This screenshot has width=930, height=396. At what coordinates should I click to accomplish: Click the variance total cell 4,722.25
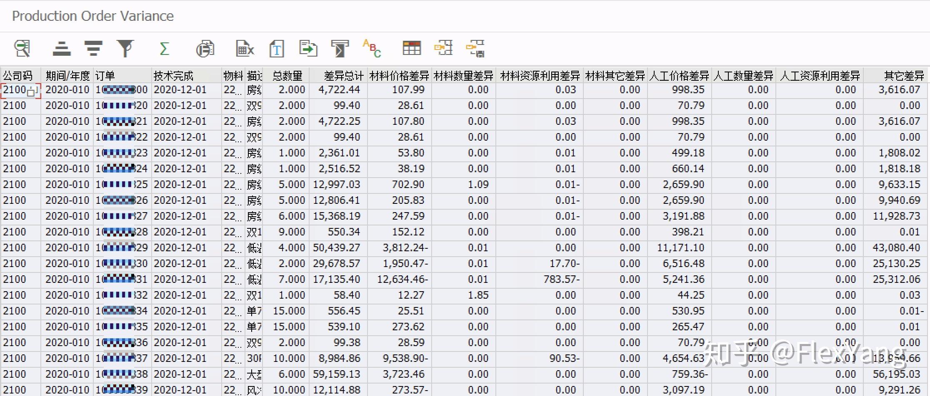[338, 121]
